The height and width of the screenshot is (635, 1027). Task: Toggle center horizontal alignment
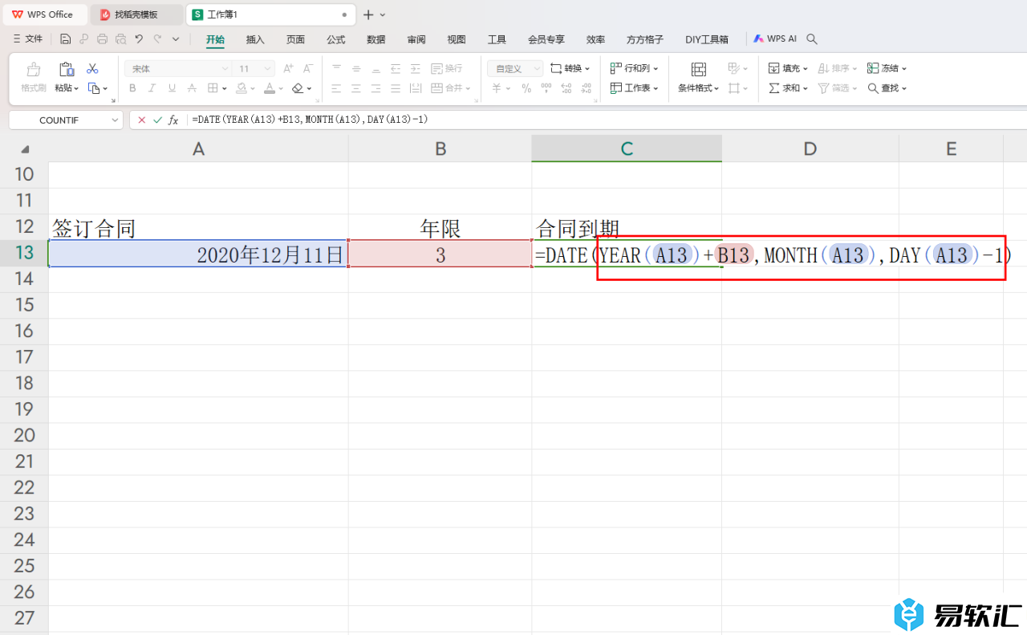(356, 88)
